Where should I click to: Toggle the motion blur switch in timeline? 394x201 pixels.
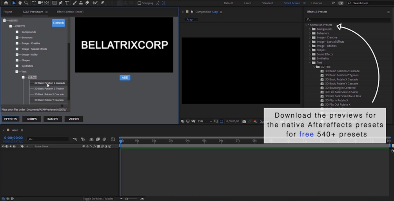pyautogui.click(x=104, y=139)
